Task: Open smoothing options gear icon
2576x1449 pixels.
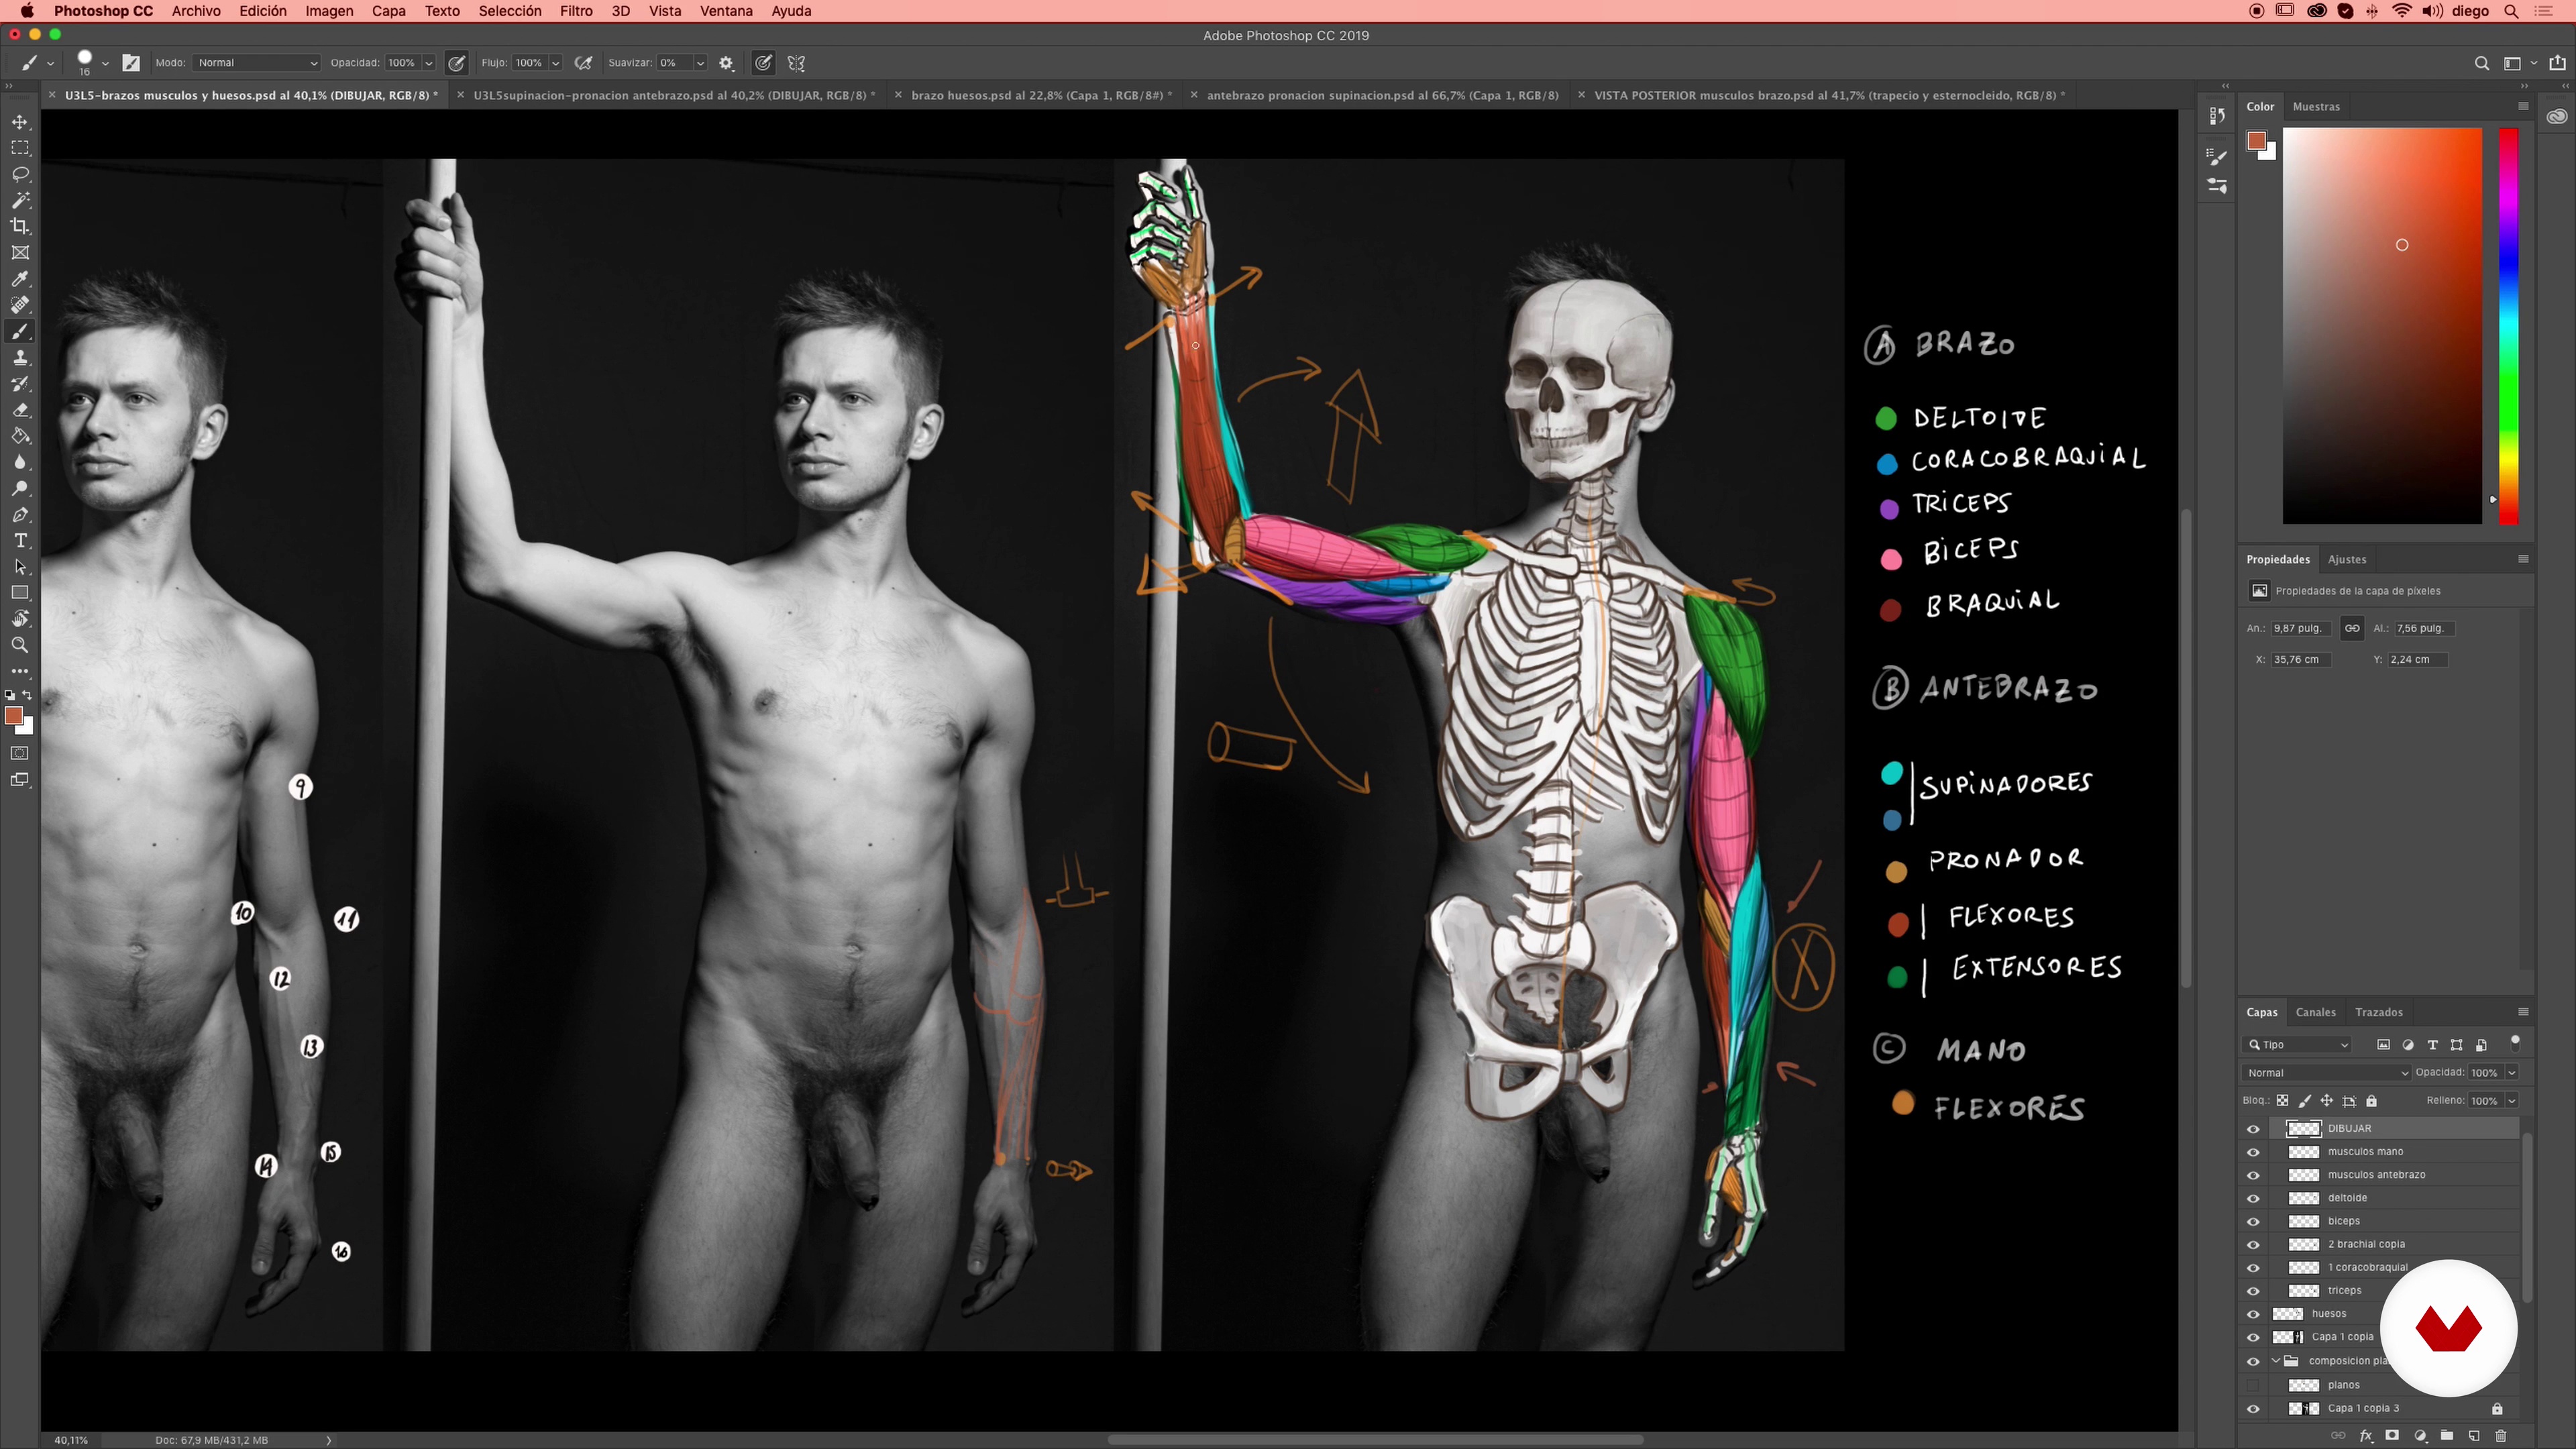Action: (726, 63)
